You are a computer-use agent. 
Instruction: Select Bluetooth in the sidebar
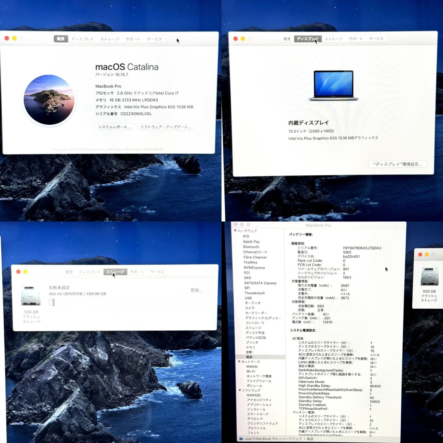[x=251, y=247]
